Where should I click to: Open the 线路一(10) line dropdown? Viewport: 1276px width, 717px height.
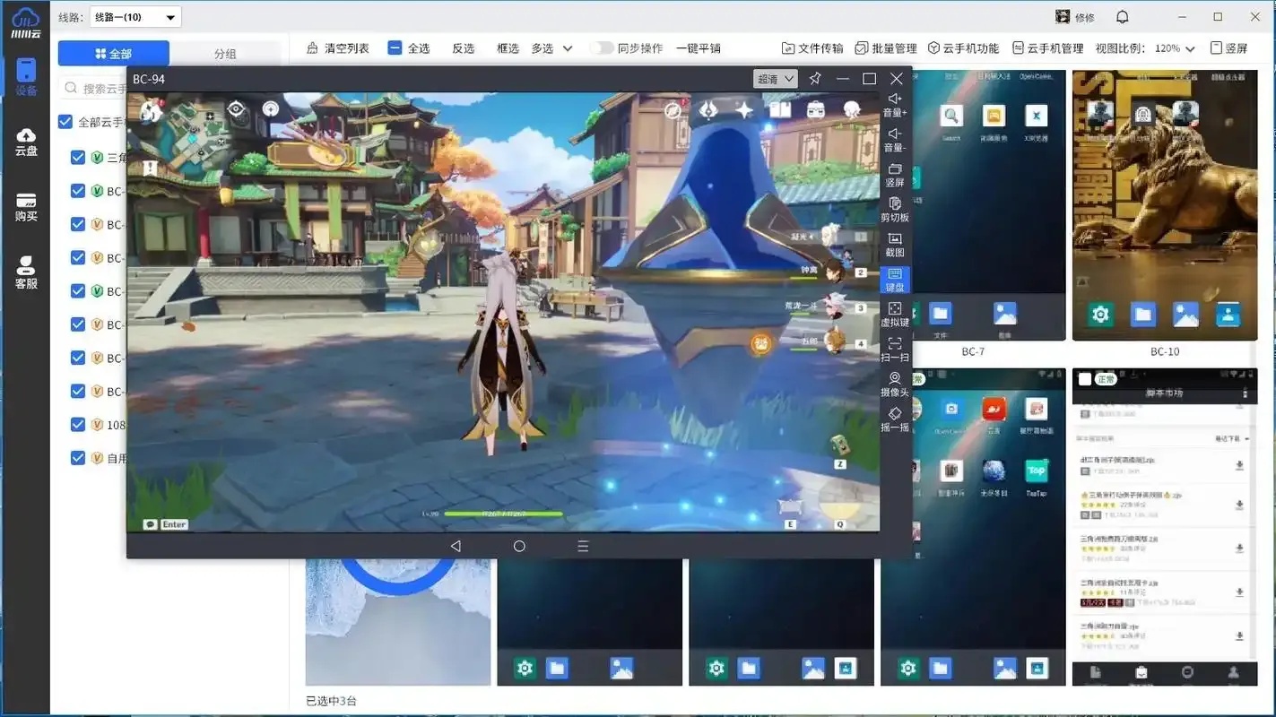click(x=135, y=17)
